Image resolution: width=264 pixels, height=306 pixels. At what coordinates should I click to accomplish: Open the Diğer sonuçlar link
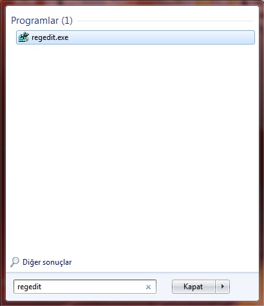[47, 262]
